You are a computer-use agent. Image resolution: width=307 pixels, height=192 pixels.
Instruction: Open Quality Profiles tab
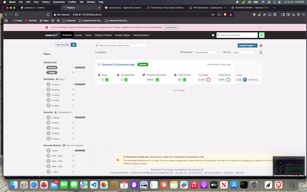click(x=103, y=35)
